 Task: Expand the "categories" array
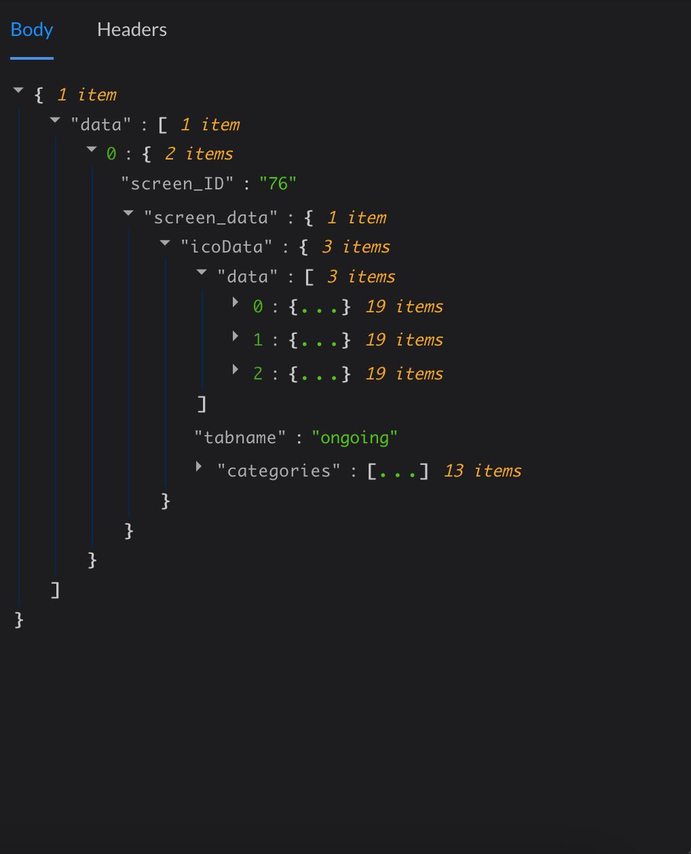[x=199, y=466]
